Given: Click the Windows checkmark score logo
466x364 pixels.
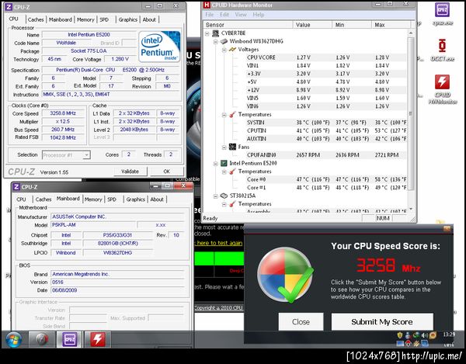Looking at the screenshot, I should click(285, 275).
